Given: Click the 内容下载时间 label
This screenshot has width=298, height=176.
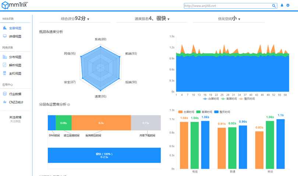Looking at the screenshot, I should (147, 135).
